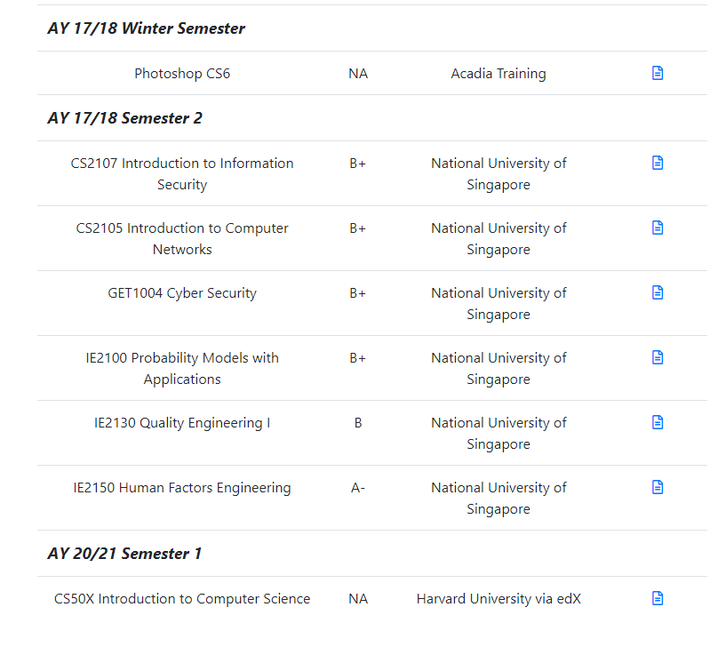Click the Acadia Training provider cell

pyautogui.click(x=499, y=74)
